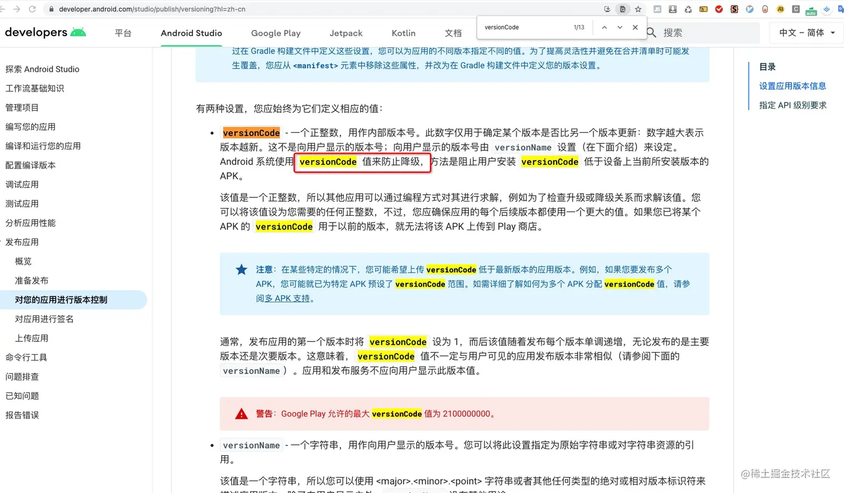Screen dimensions: 844x493
Task: Open the grey C square extension icon
Action: pyautogui.click(x=795, y=9)
